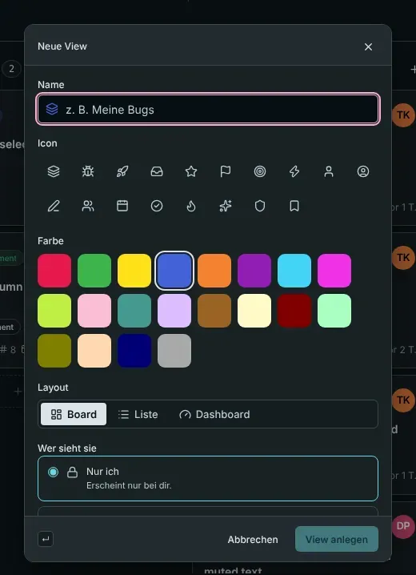Choose the dark red color swatch

coord(294,311)
